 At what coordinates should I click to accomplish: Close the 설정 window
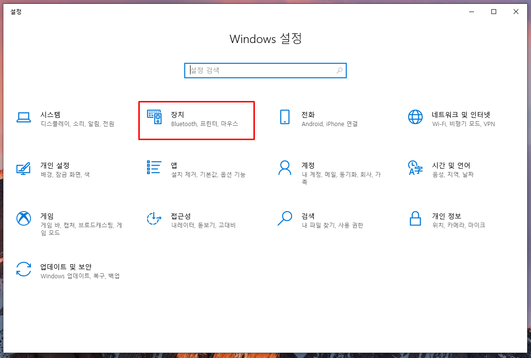tap(516, 12)
